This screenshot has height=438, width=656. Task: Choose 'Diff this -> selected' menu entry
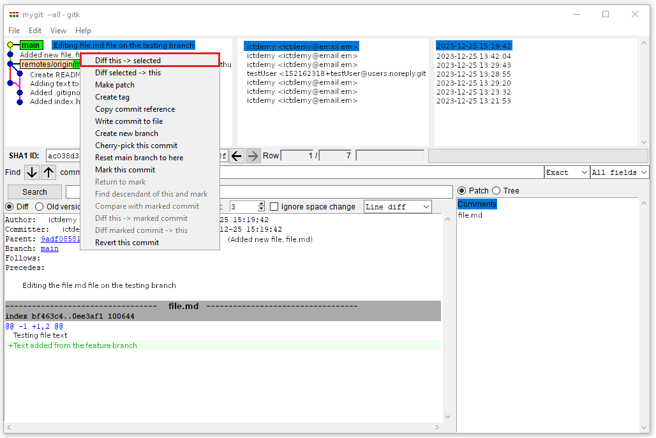click(x=128, y=61)
